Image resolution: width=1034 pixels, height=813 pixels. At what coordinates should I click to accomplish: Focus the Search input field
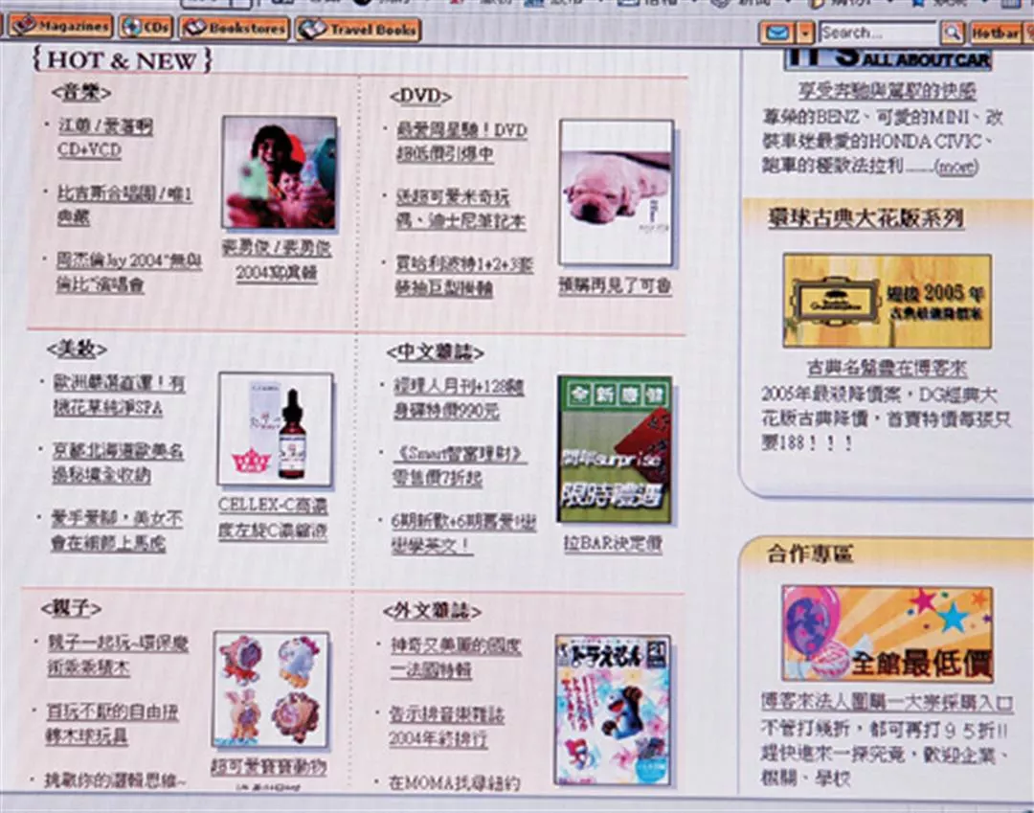click(875, 33)
